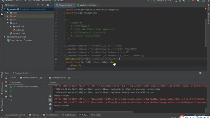The height and width of the screenshot is (118, 210).
Task: Hide the Project tool window
Action: point(52,5)
